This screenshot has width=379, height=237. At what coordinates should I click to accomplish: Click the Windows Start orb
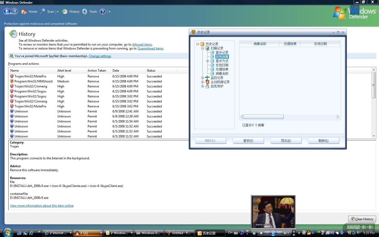7,233
